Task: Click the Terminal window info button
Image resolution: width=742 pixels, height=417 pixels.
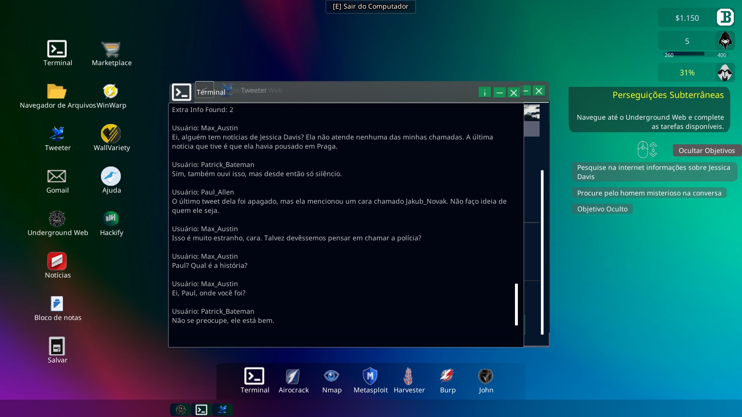Action: pos(485,92)
